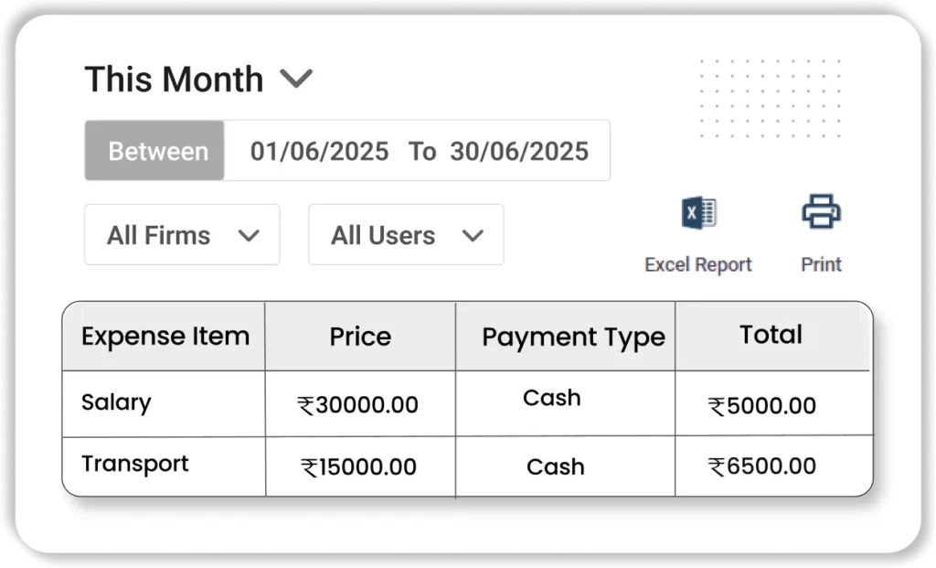
Task: Select the start date 01/06/2025
Action: click(x=319, y=151)
